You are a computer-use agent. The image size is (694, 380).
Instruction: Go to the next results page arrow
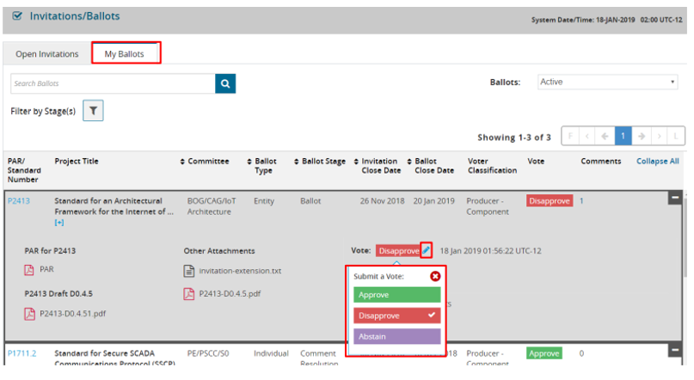[x=642, y=137]
